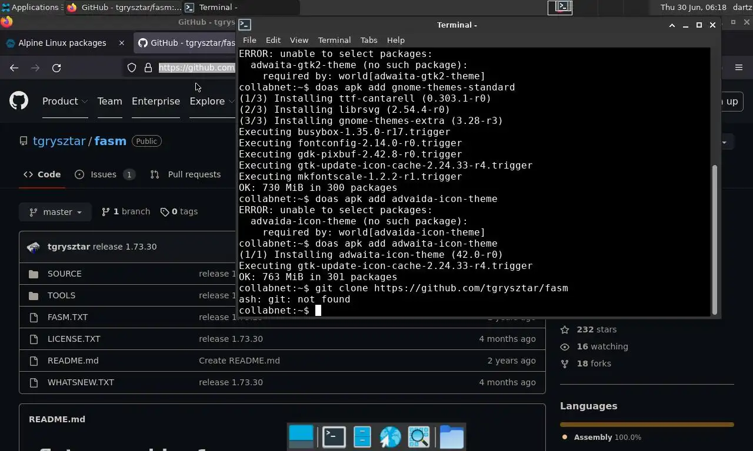Click the tracking protection shield icon
Image resolution: width=753 pixels, height=451 pixels.
(x=132, y=68)
